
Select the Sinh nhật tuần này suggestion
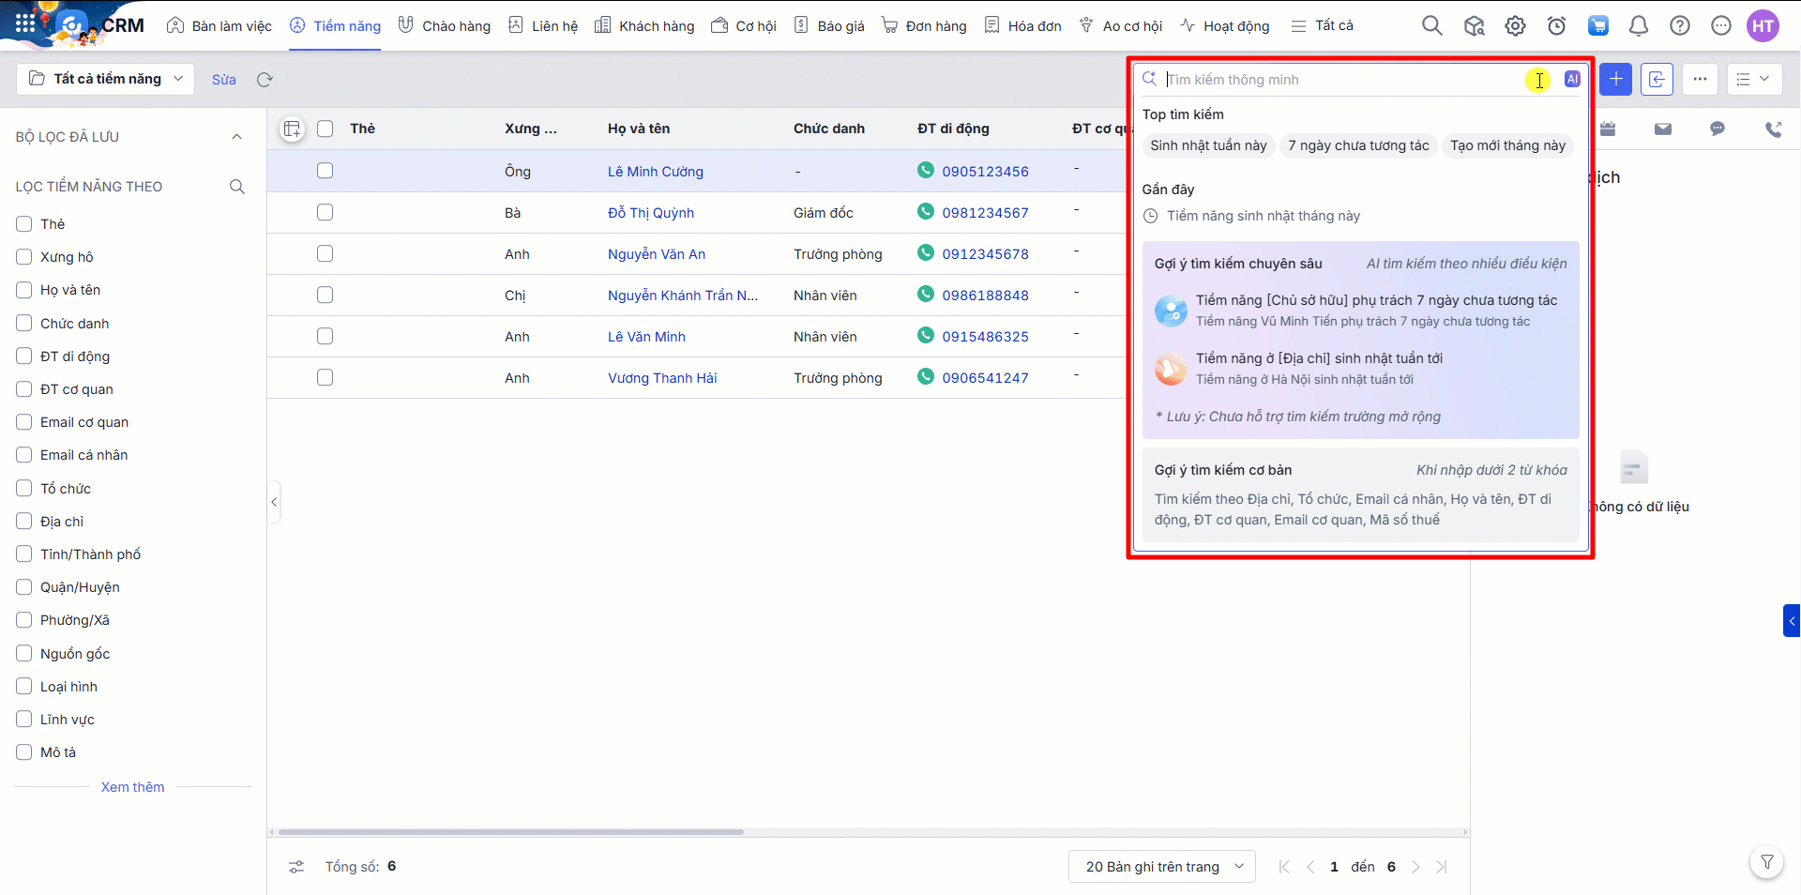pyautogui.click(x=1208, y=145)
